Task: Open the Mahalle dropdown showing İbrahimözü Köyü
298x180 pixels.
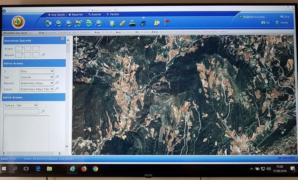Action: click(x=37, y=83)
